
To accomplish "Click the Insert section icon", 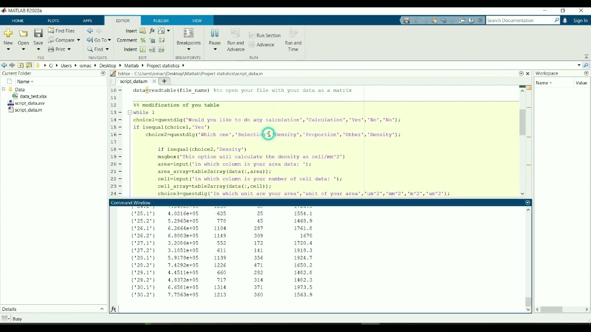I will (x=143, y=31).
